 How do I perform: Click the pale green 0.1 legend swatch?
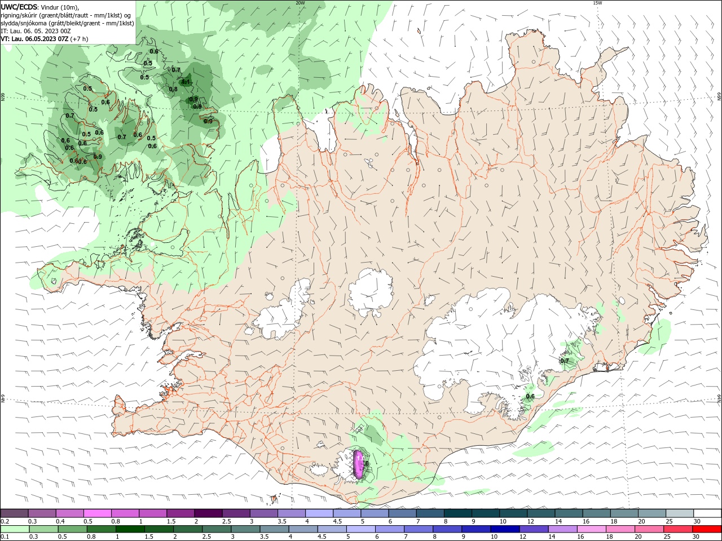tap(14, 529)
